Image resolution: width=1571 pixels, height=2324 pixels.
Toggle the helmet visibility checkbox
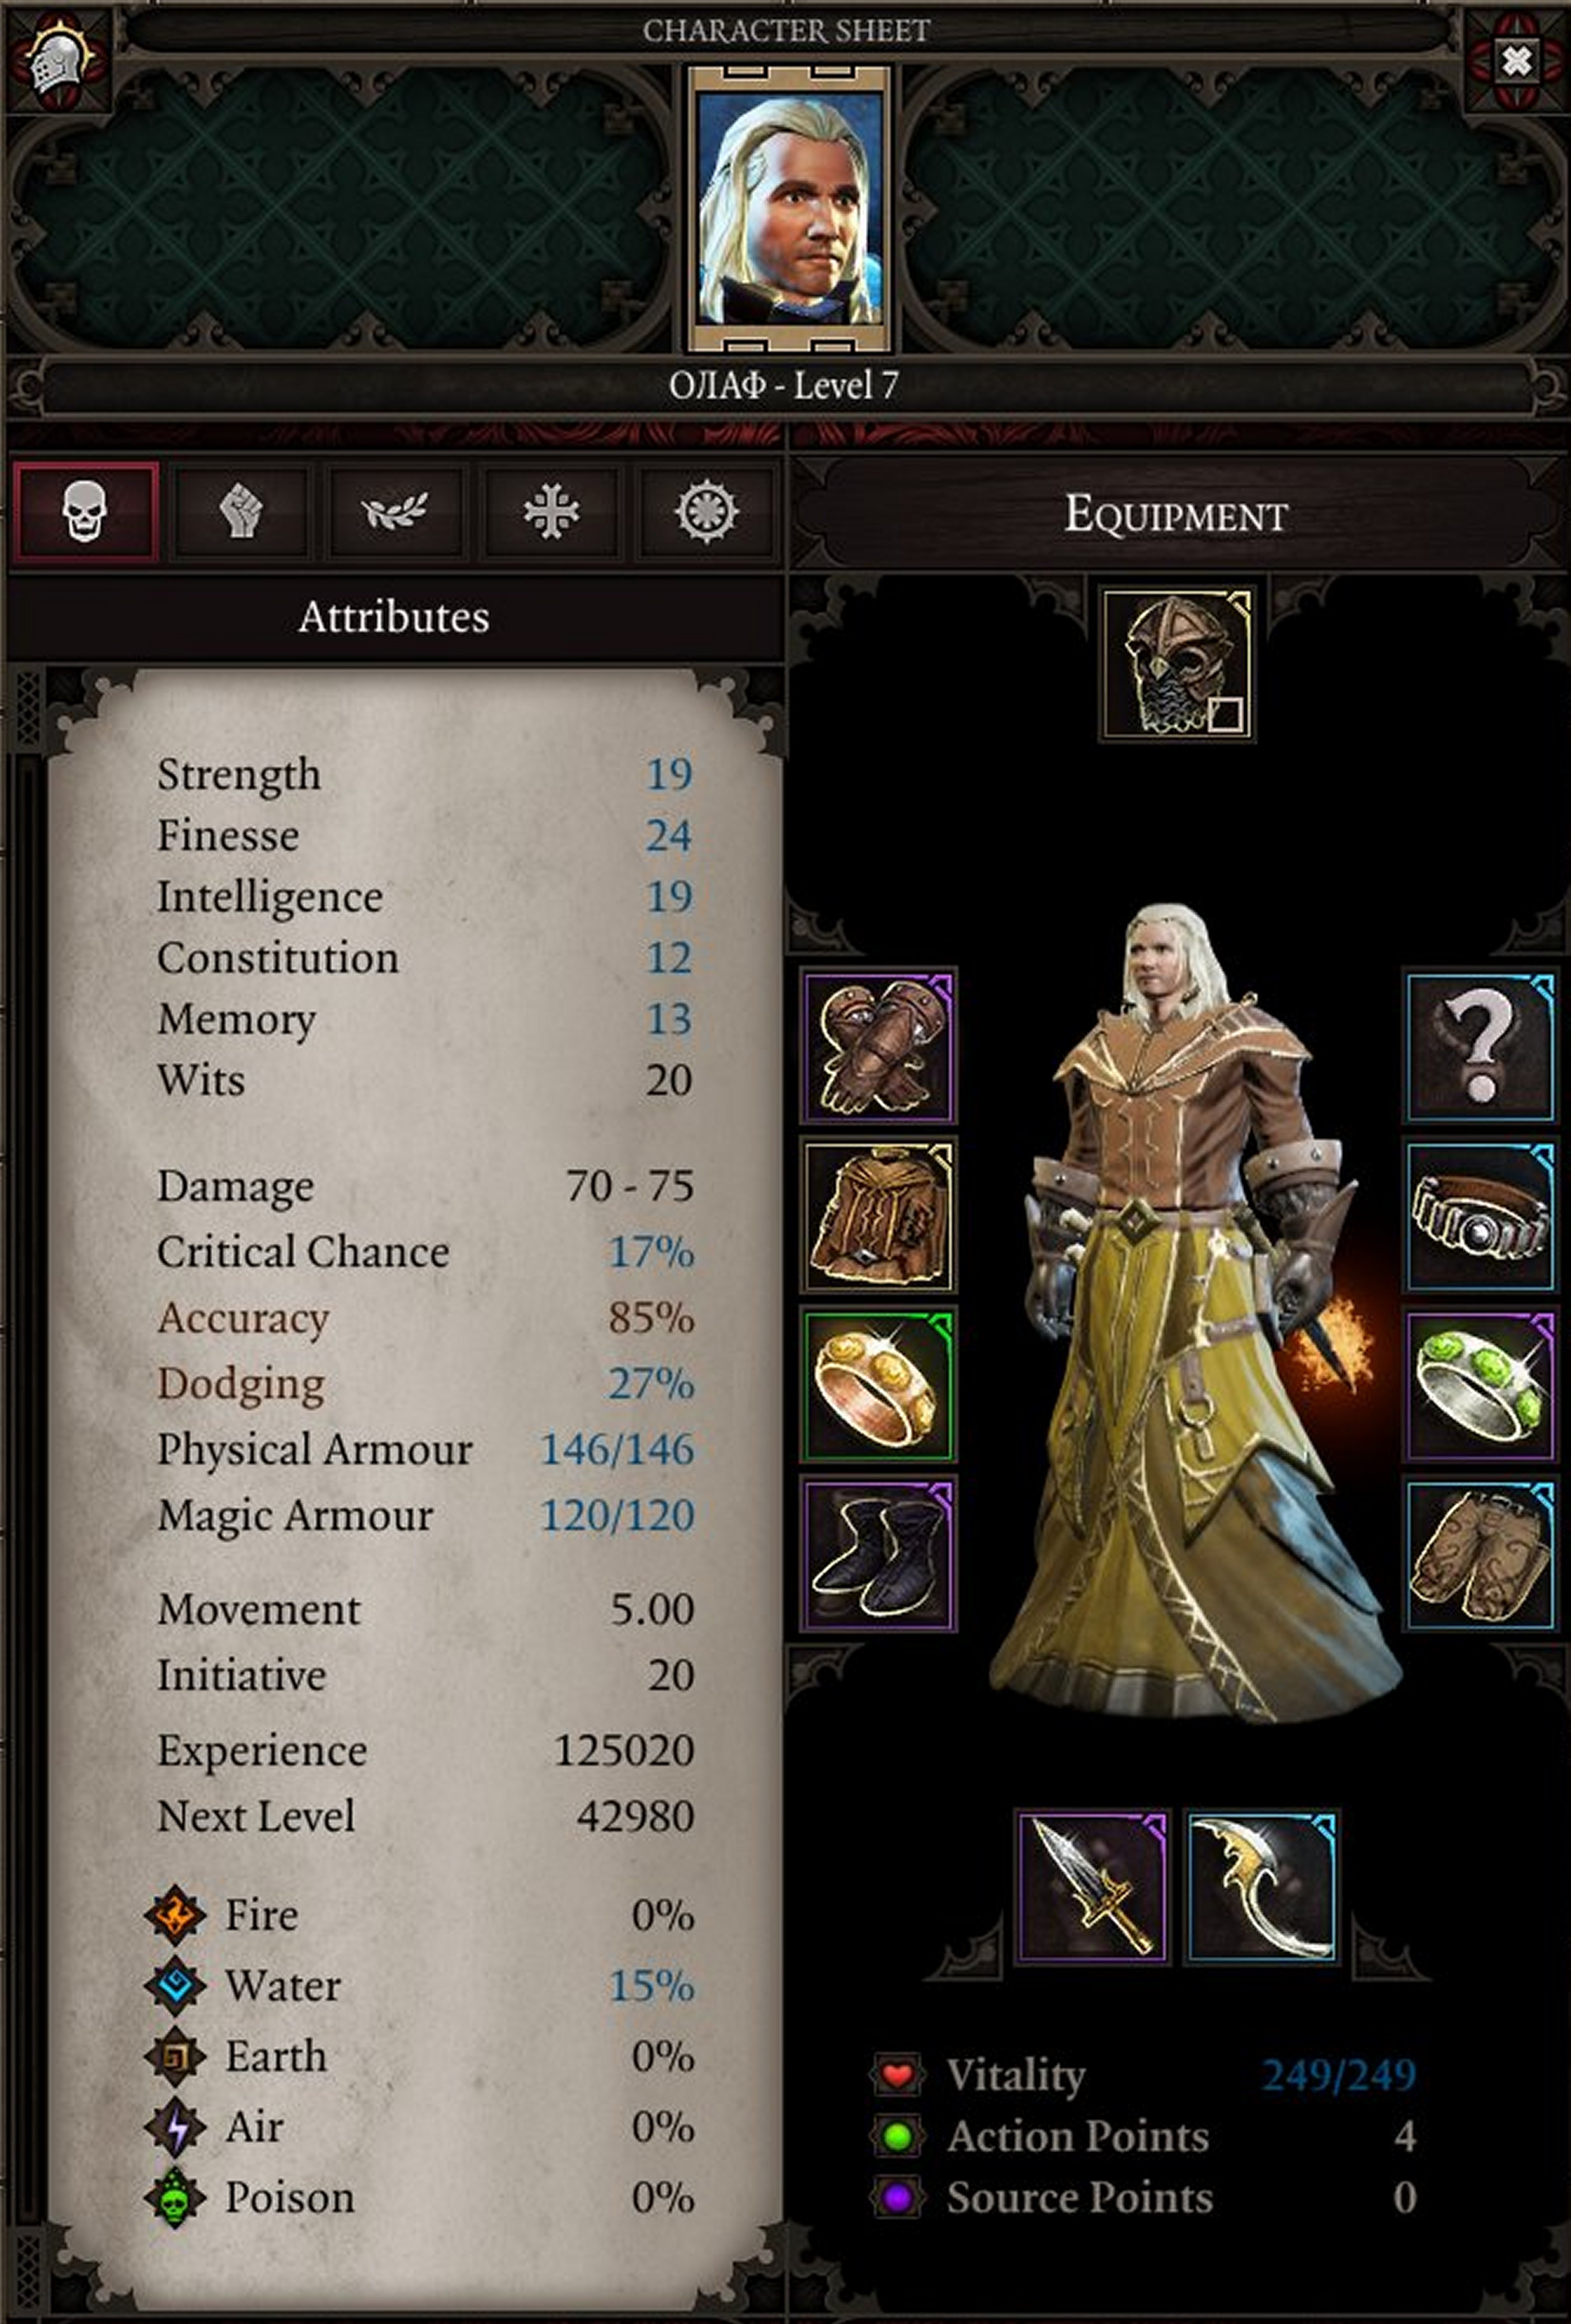click(1226, 714)
